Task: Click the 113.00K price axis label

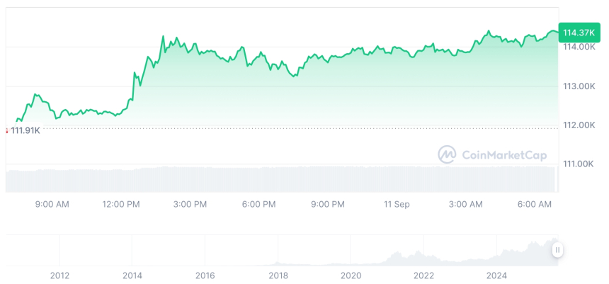Action: click(x=579, y=86)
